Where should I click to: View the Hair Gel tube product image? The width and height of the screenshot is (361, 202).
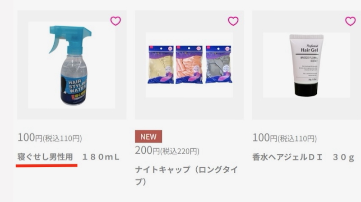306,65
